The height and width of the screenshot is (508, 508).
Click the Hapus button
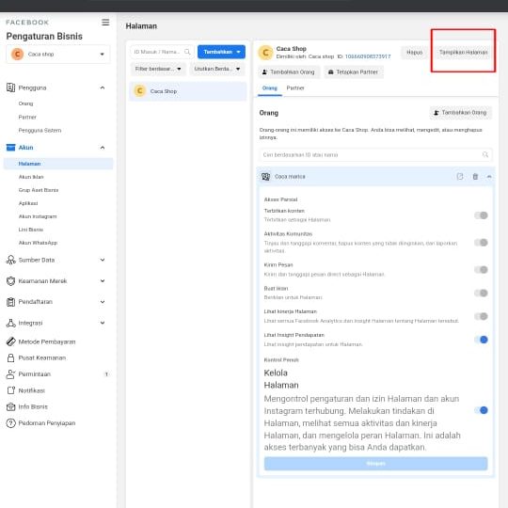[x=414, y=52]
